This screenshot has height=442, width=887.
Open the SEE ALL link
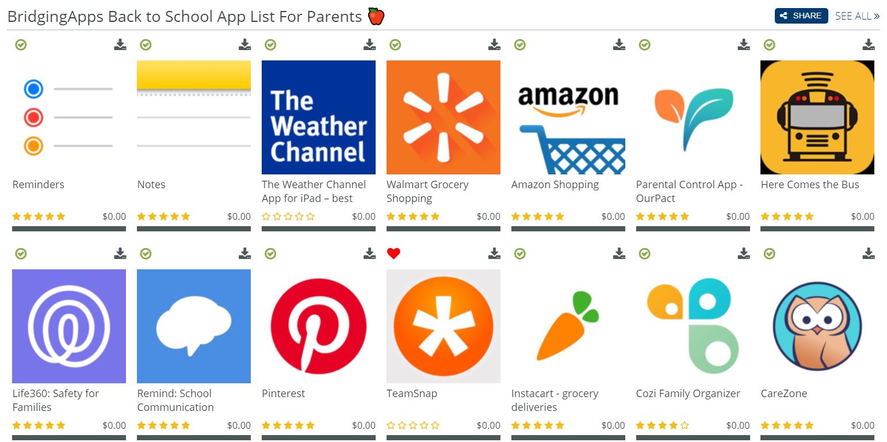coord(857,16)
